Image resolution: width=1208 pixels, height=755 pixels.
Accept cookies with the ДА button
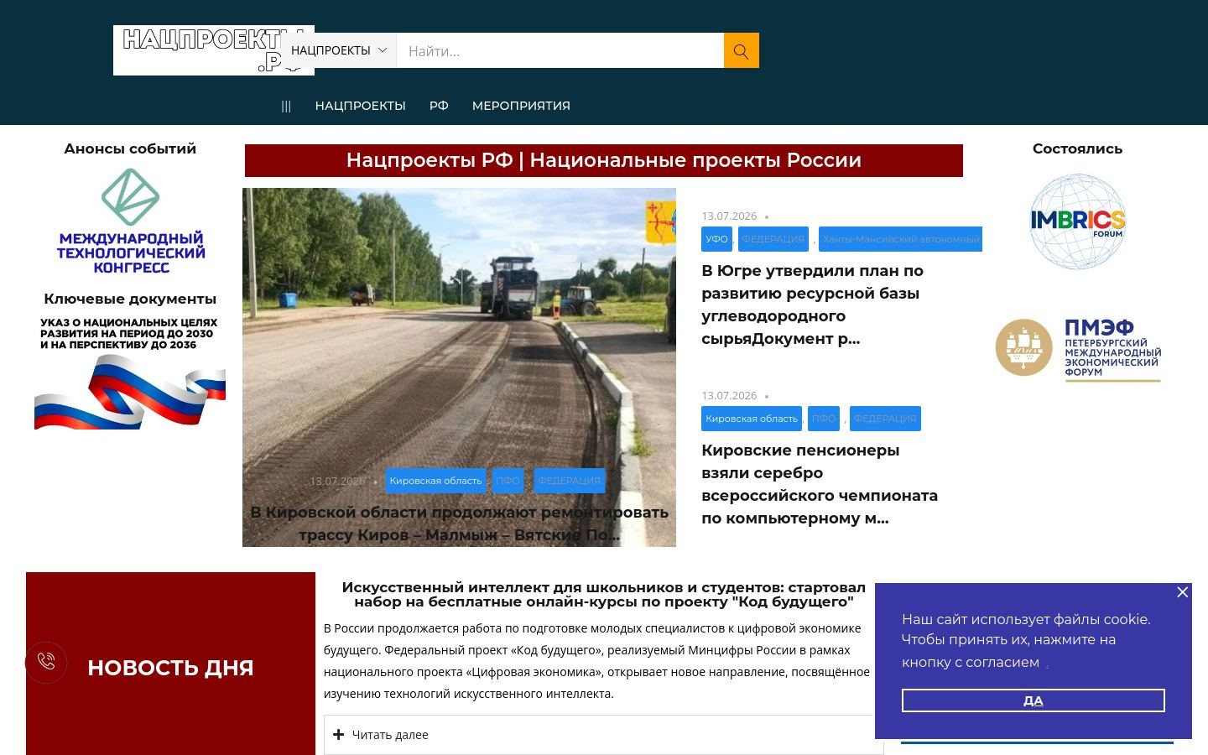1034,700
